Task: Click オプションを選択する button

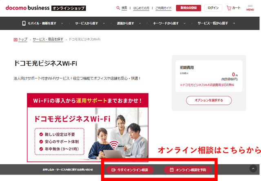Action: (x=209, y=100)
